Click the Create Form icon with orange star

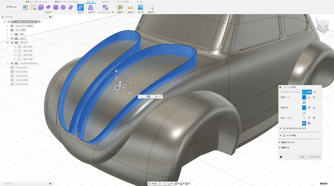25,7
